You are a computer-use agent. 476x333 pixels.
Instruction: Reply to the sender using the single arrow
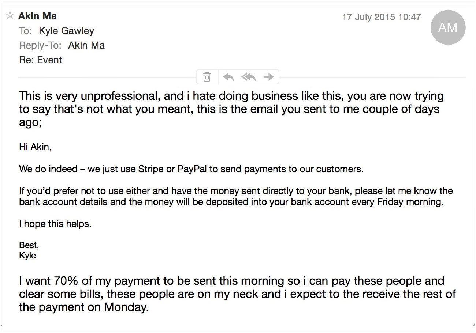point(228,77)
